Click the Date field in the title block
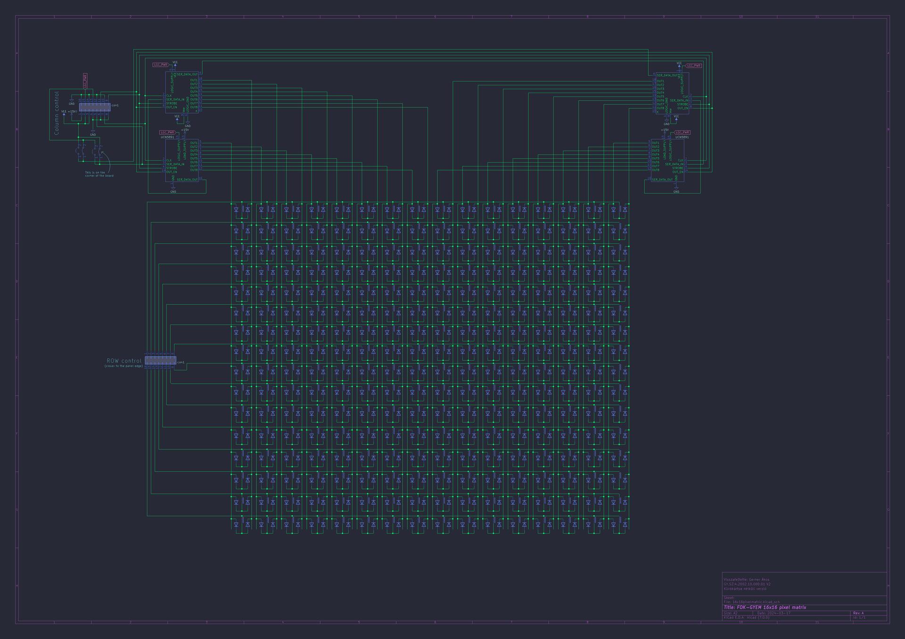Image resolution: width=905 pixels, height=639 pixels. coord(774,613)
